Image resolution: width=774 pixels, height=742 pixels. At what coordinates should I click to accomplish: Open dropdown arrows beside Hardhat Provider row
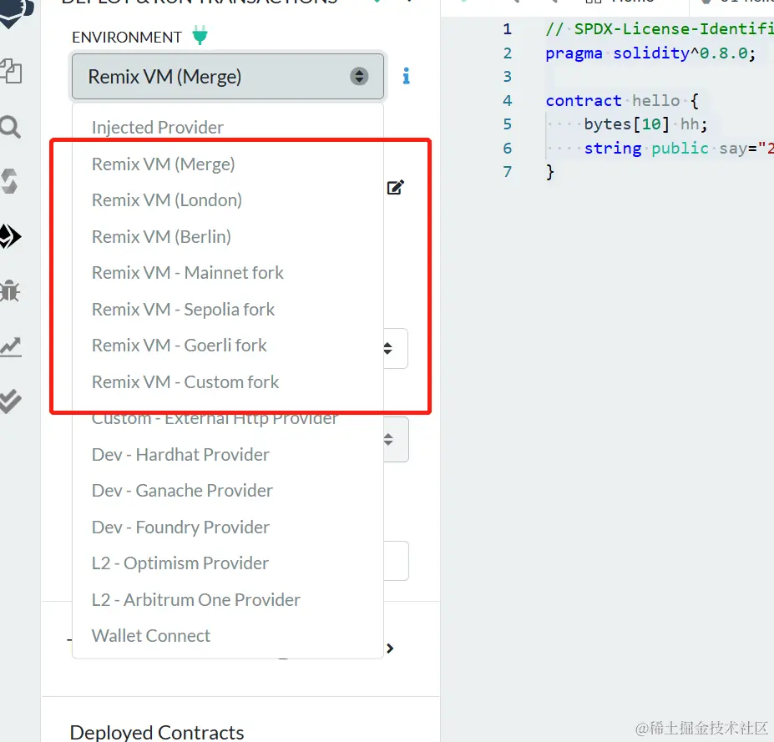(389, 439)
